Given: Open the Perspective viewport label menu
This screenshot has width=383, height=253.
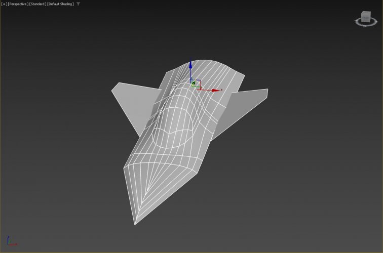Looking at the screenshot, I should coord(18,4).
